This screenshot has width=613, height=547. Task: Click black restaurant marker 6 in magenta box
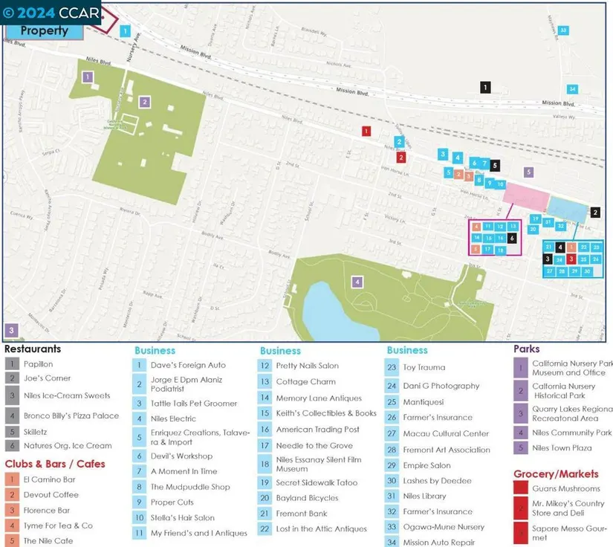[513, 238]
